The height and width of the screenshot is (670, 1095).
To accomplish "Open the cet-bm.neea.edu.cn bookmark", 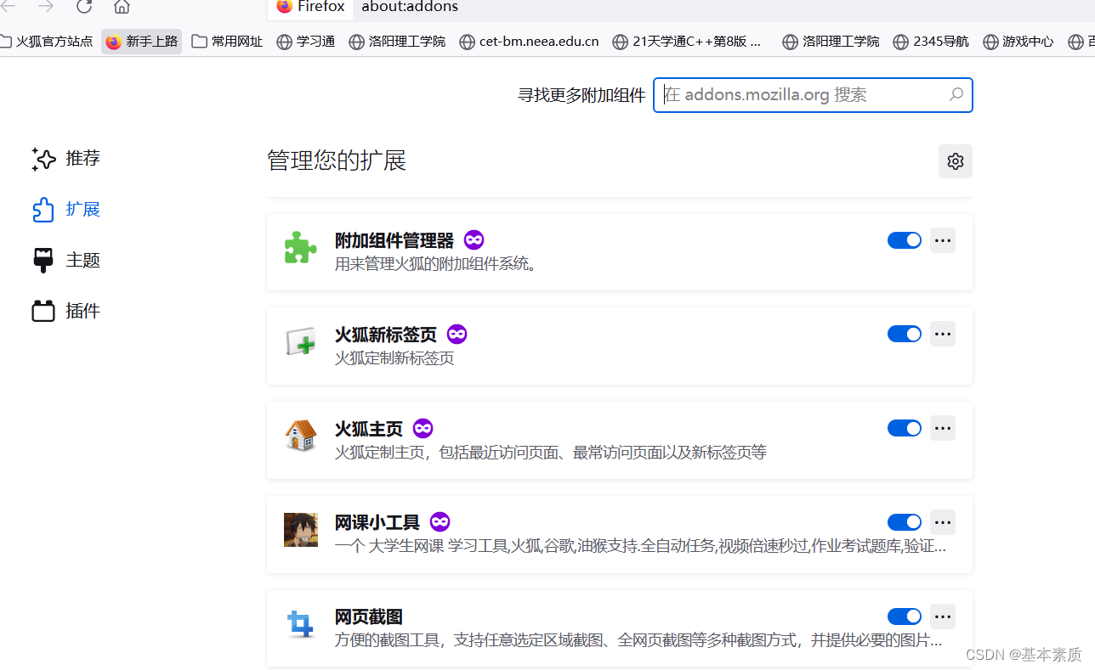I will click(529, 42).
